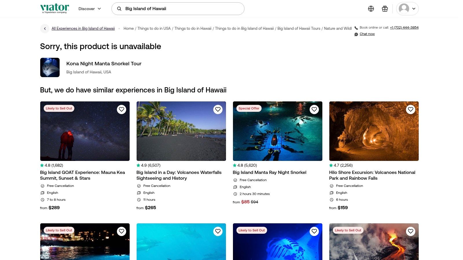Click Likely to Sell Out badge on Mauna Kea card
Screen dimensions: 463x260
[x=59, y=108]
